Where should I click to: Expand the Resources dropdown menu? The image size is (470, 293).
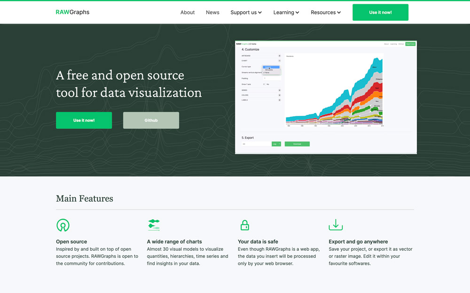[326, 12]
